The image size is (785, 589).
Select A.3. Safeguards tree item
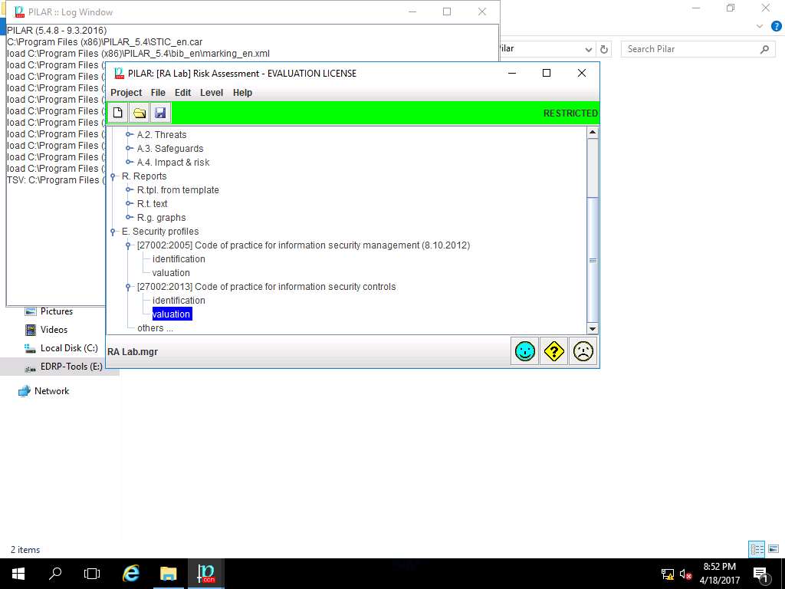pos(170,148)
